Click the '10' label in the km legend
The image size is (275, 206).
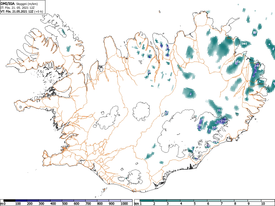coord(263,204)
